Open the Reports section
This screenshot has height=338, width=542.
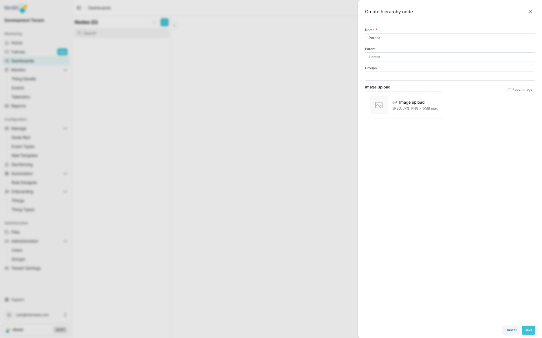[x=18, y=106]
